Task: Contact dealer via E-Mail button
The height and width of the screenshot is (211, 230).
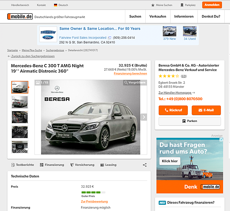Action: [206, 110]
